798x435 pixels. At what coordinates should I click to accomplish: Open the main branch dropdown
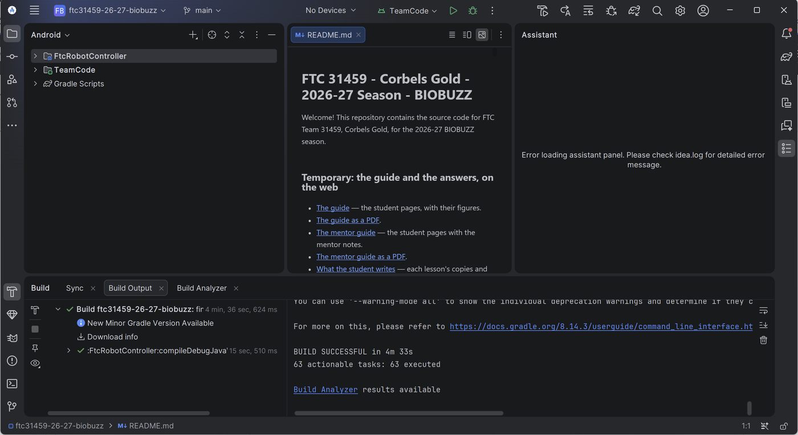(202, 11)
